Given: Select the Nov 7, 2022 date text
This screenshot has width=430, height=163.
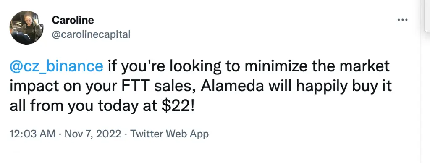Looking at the screenshot, I should tap(93, 134).
